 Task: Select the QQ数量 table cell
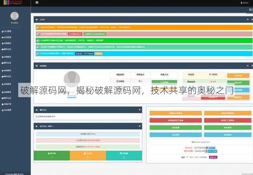pos(120,81)
